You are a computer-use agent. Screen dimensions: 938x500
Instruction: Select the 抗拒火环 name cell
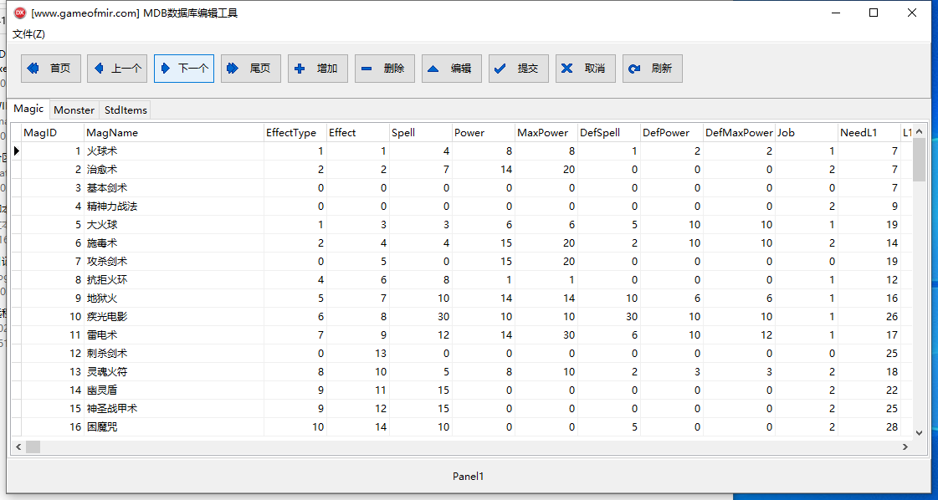click(174, 280)
